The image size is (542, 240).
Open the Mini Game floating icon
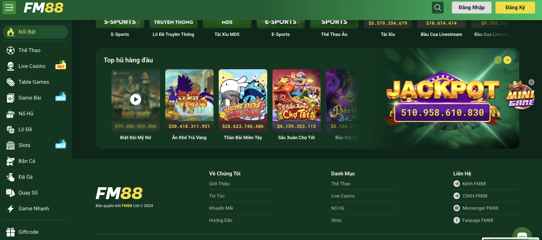(520, 97)
